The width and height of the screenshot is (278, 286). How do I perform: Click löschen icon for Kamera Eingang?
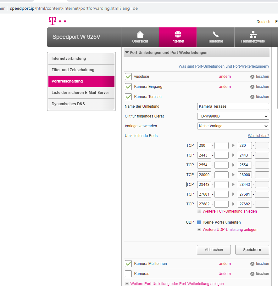[x=252, y=87]
